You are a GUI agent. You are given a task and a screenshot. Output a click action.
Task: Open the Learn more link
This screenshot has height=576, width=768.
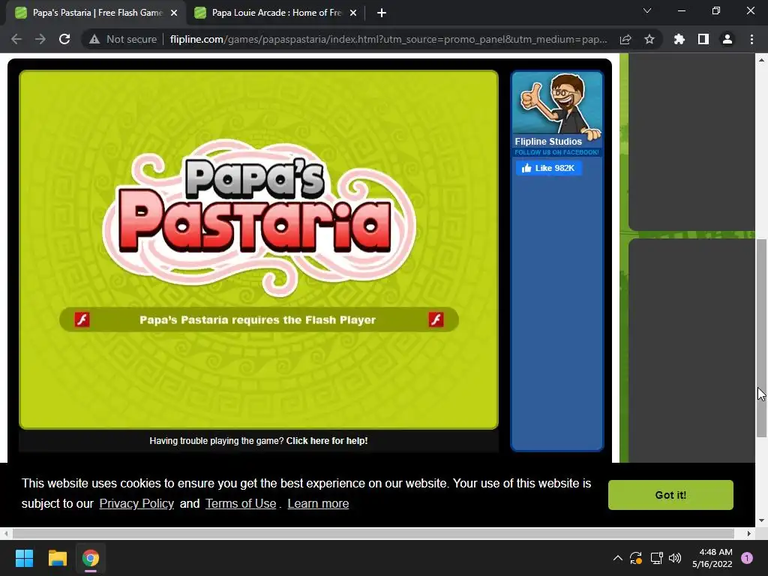point(318,503)
